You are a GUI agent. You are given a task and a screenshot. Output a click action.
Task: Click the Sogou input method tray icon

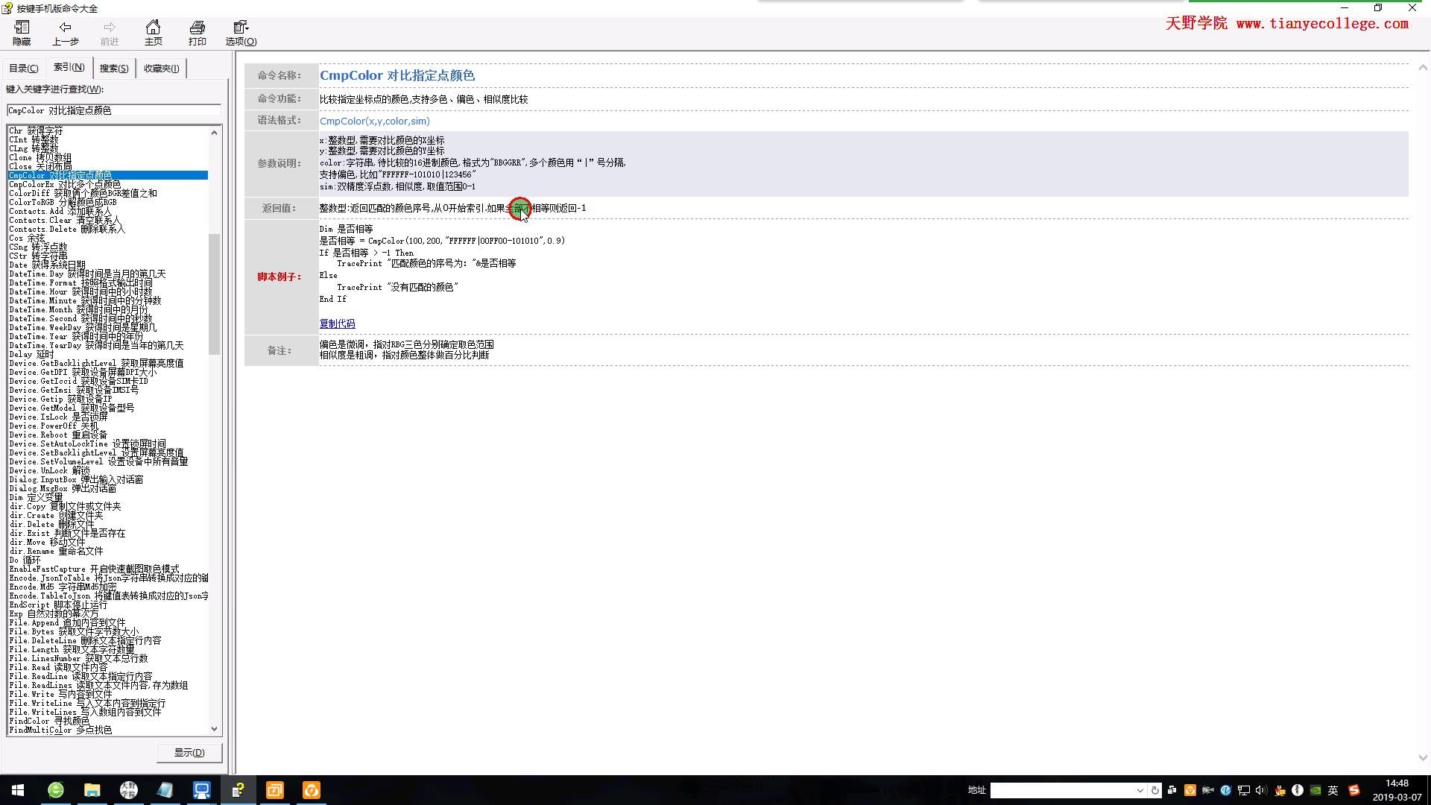pyautogui.click(x=1354, y=790)
